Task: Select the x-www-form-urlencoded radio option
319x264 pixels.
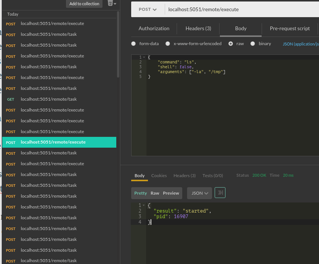Action: tap(168, 44)
